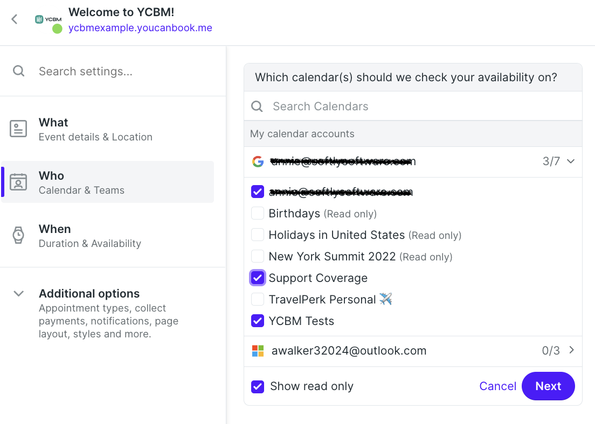Open the ycbmexample.youcanbook.me link
The height and width of the screenshot is (424, 595).
tap(140, 28)
